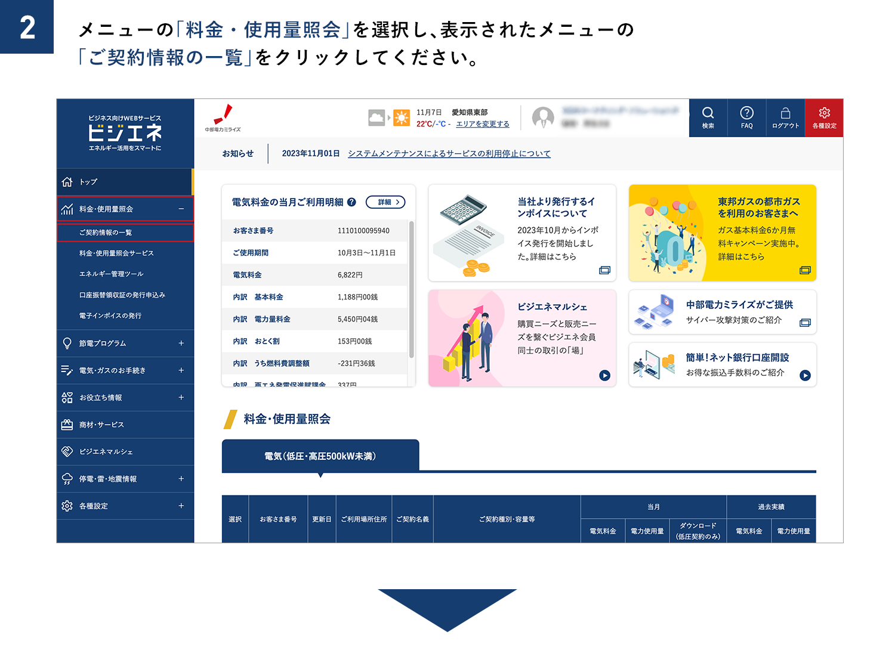Screen dimensions: 895x650
Task: Click the ログアウト padlock icon
Action: [x=785, y=117]
